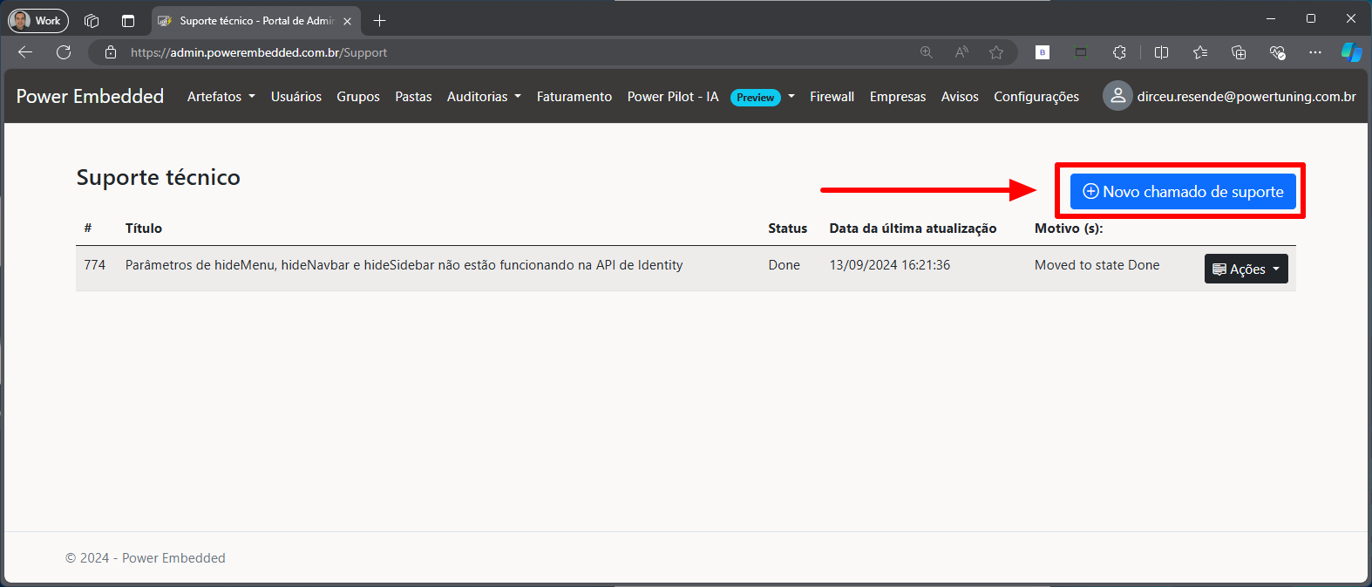Expand the Auditorias dropdown menu
The height and width of the screenshot is (587, 1372).
click(484, 97)
